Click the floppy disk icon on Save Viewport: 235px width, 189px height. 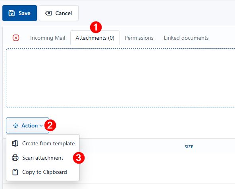[12, 13]
